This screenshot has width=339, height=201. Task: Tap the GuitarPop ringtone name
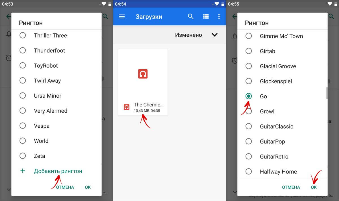click(272, 141)
